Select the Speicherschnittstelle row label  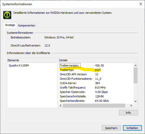[x=73, y=96]
